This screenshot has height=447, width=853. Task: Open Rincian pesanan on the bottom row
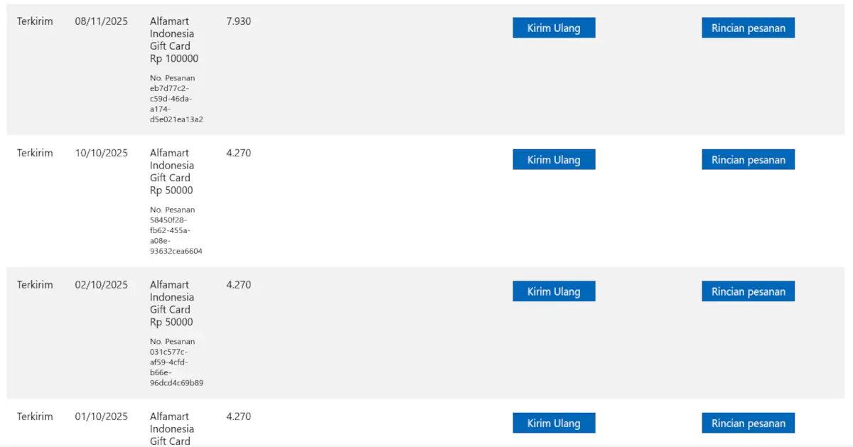click(748, 423)
